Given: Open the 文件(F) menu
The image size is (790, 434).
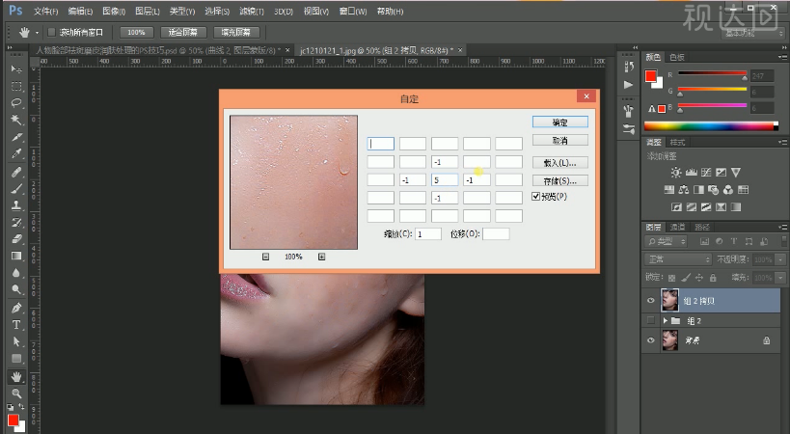Looking at the screenshot, I should (46, 11).
